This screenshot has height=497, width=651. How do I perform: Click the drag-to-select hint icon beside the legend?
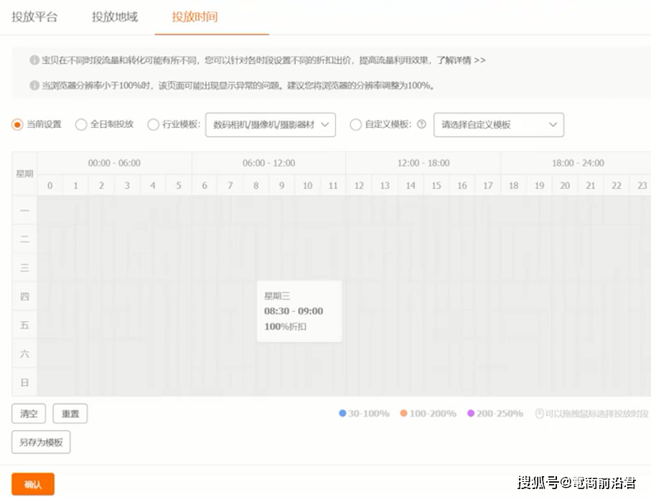(x=539, y=414)
